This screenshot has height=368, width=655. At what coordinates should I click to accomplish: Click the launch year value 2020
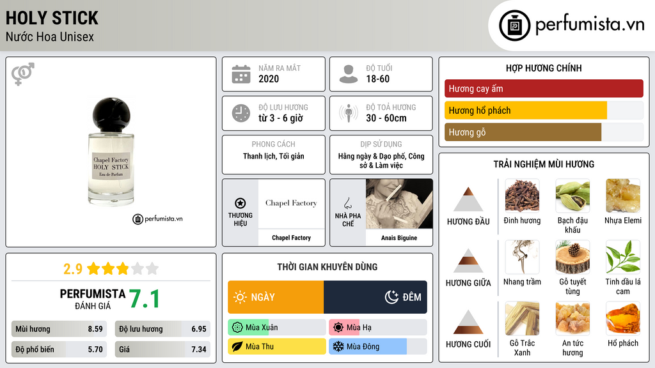269,79
